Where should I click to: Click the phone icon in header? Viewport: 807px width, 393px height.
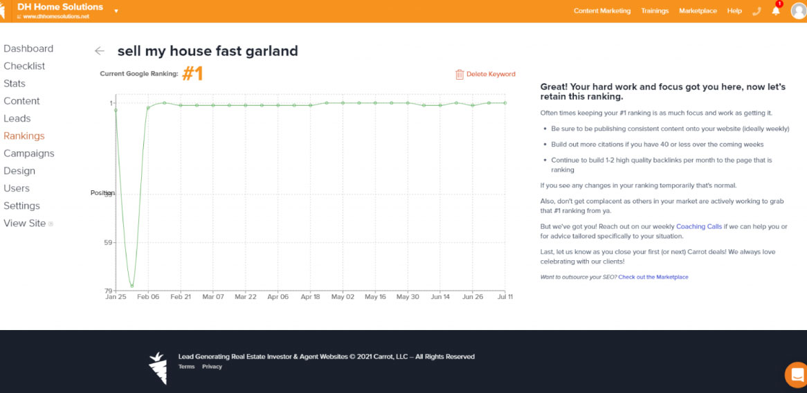pos(756,11)
